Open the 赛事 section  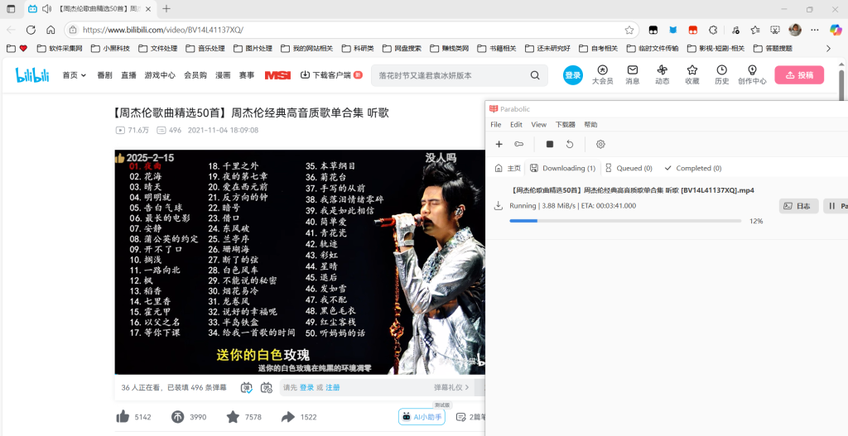point(247,75)
